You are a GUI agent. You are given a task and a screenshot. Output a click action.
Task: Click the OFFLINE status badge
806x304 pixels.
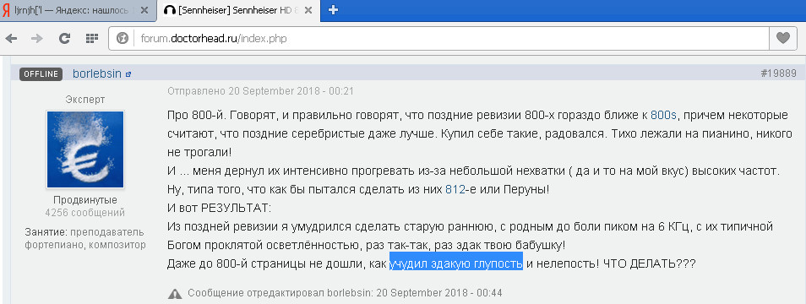click(41, 74)
